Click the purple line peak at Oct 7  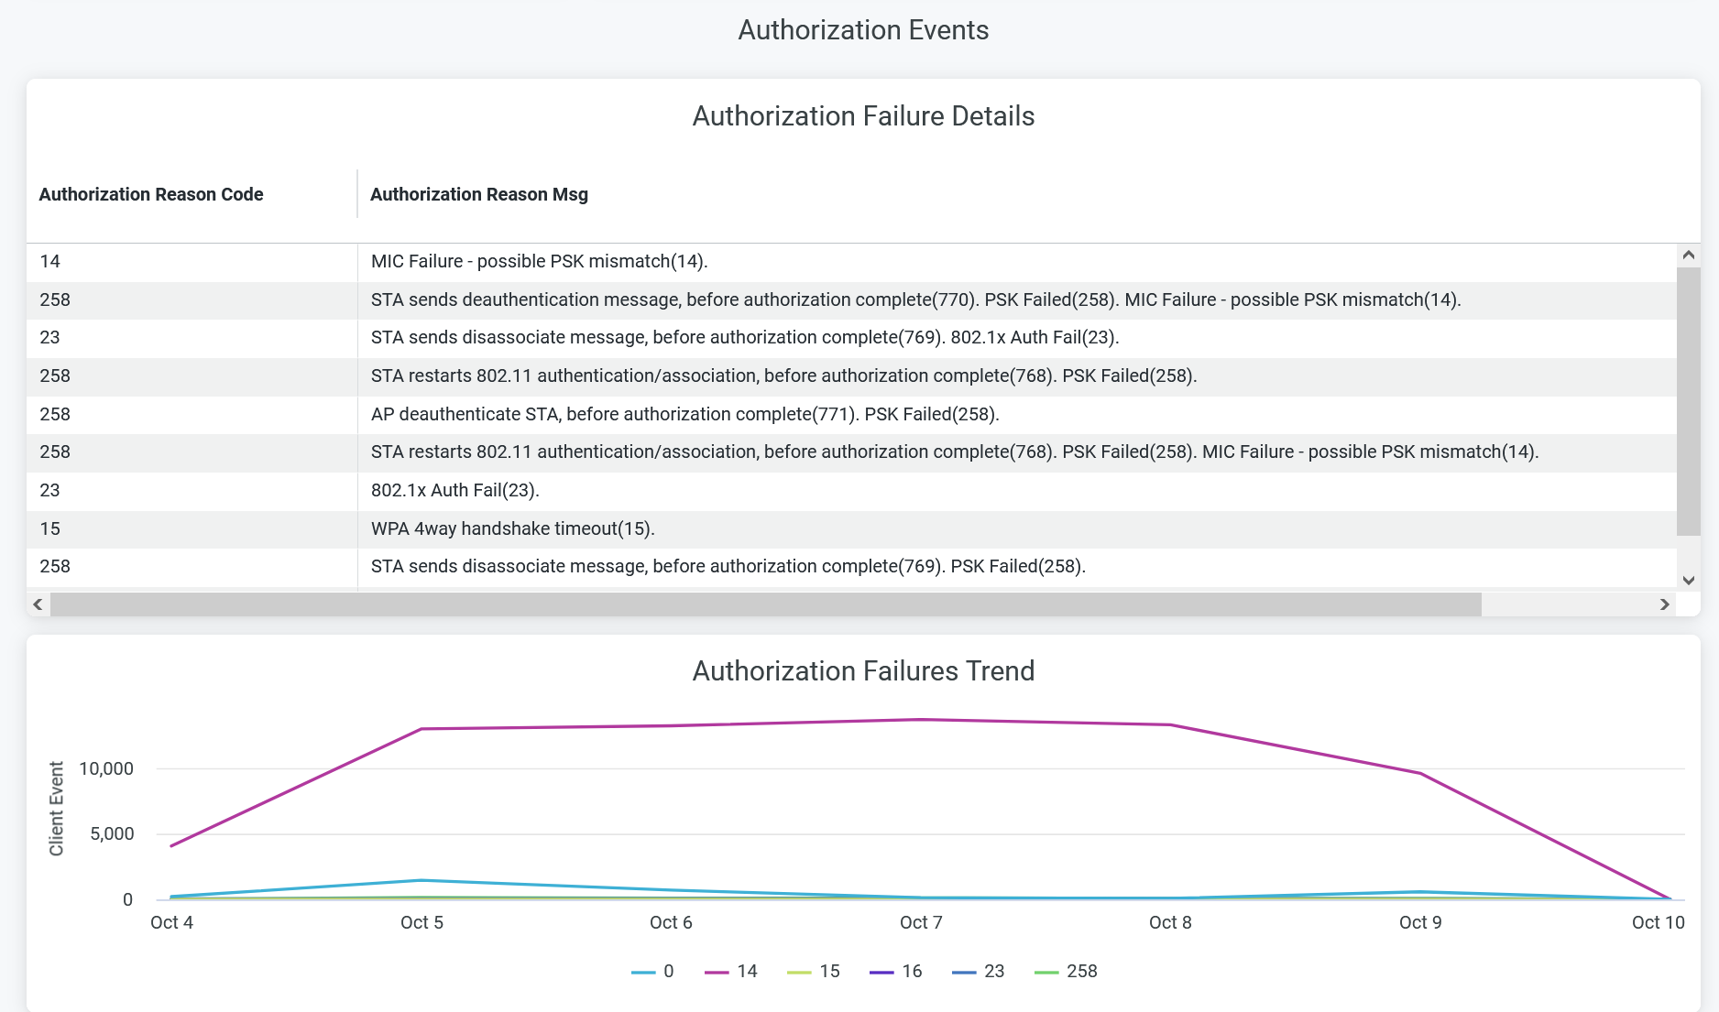pos(921,720)
